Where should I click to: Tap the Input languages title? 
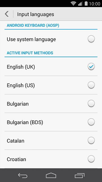tap(36, 15)
